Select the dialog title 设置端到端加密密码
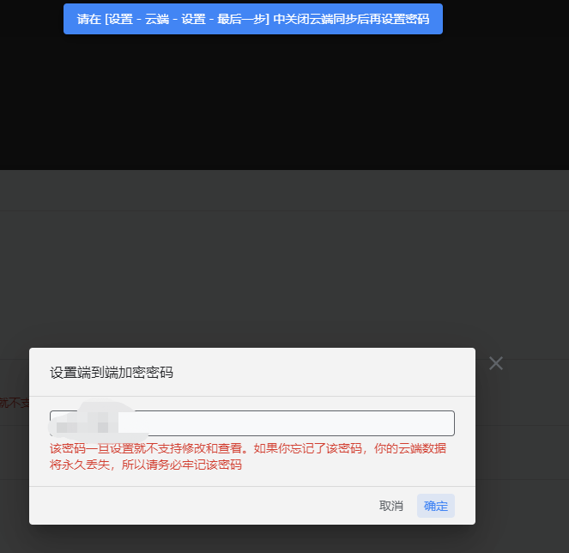The image size is (569, 553). pos(112,373)
